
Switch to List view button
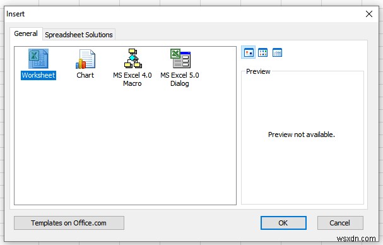tap(263, 52)
